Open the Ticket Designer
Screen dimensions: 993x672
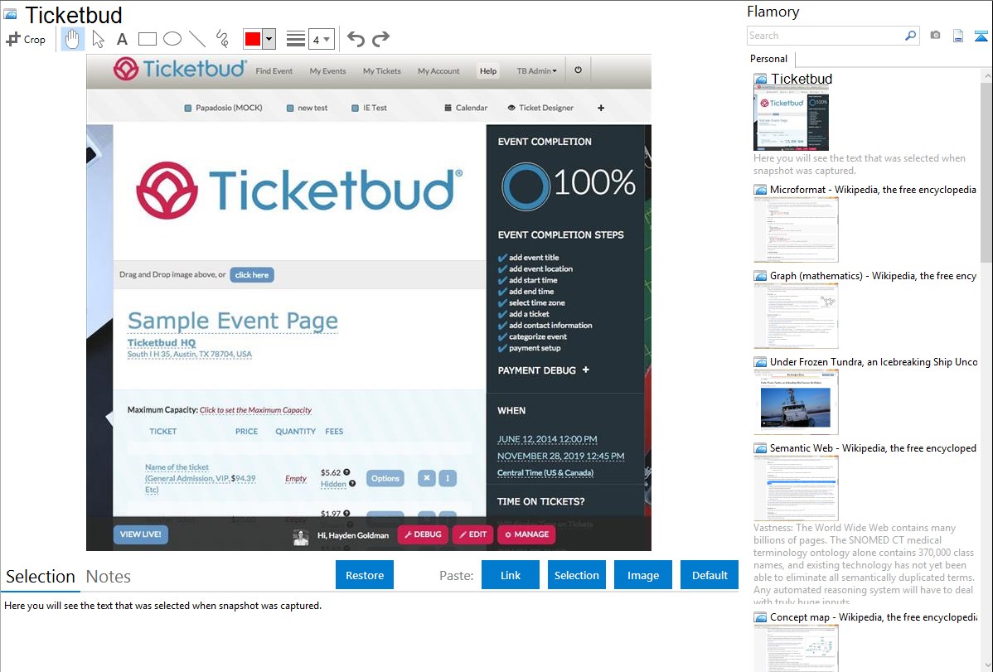[x=540, y=108]
